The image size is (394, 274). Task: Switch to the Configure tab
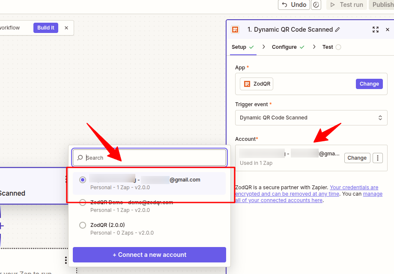click(288, 47)
